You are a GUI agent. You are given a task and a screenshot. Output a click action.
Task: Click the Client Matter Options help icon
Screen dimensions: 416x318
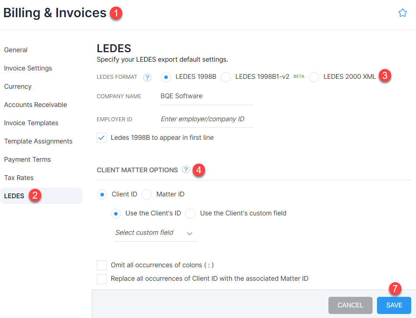point(186,169)
